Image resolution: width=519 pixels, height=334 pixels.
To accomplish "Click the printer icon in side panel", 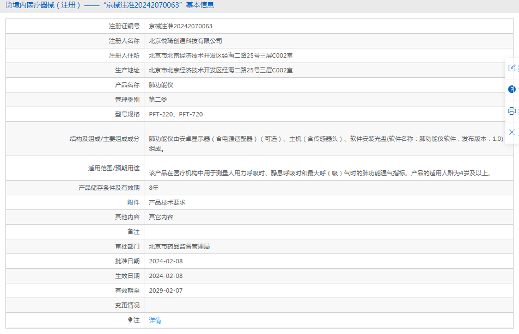I will click(x=512, y=111).
